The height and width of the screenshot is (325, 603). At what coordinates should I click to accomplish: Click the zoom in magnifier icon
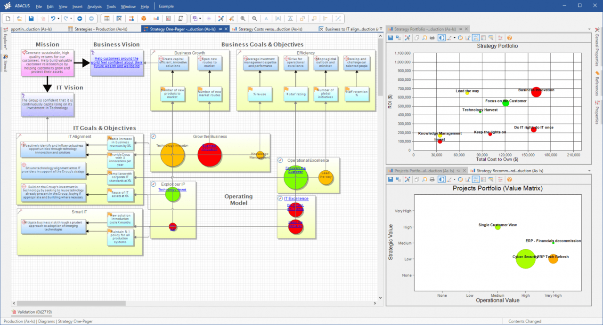coord(243,18)
